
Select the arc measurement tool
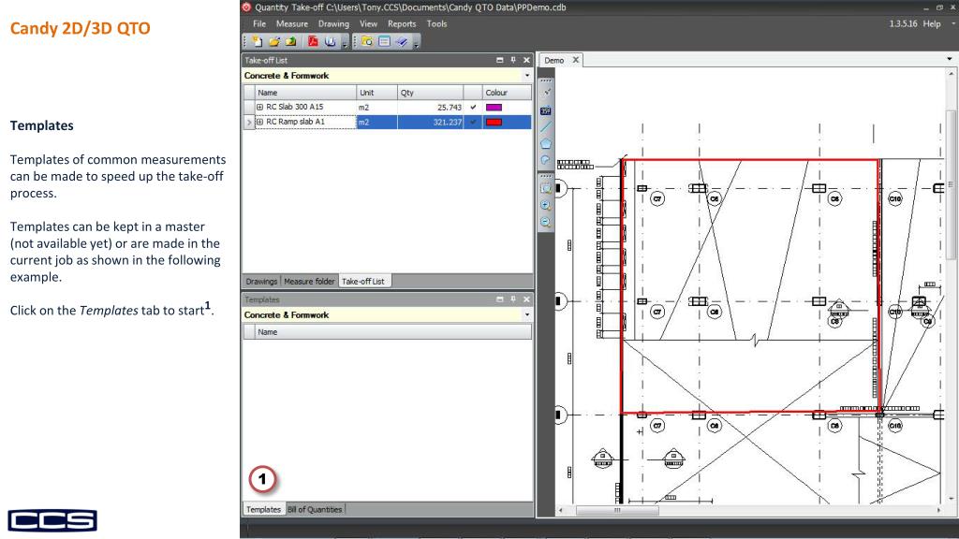[546, 160]
